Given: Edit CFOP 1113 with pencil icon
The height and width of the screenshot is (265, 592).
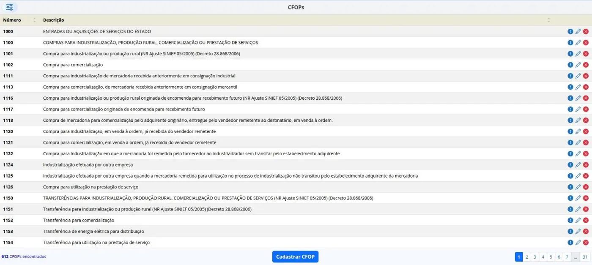Looking at the screenshot, I should pyautogui.click(x=578, y=87).
